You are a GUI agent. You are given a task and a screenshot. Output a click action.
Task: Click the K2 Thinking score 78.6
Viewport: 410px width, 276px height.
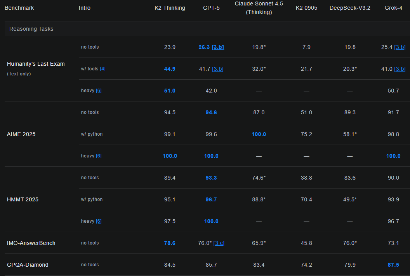(x=170, y=243)
